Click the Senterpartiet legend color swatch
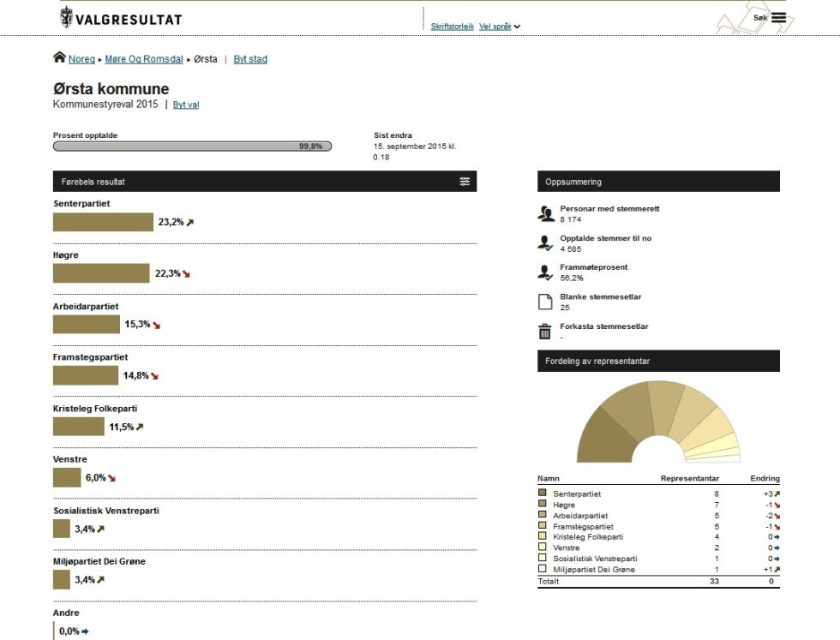 coord(542,492)
